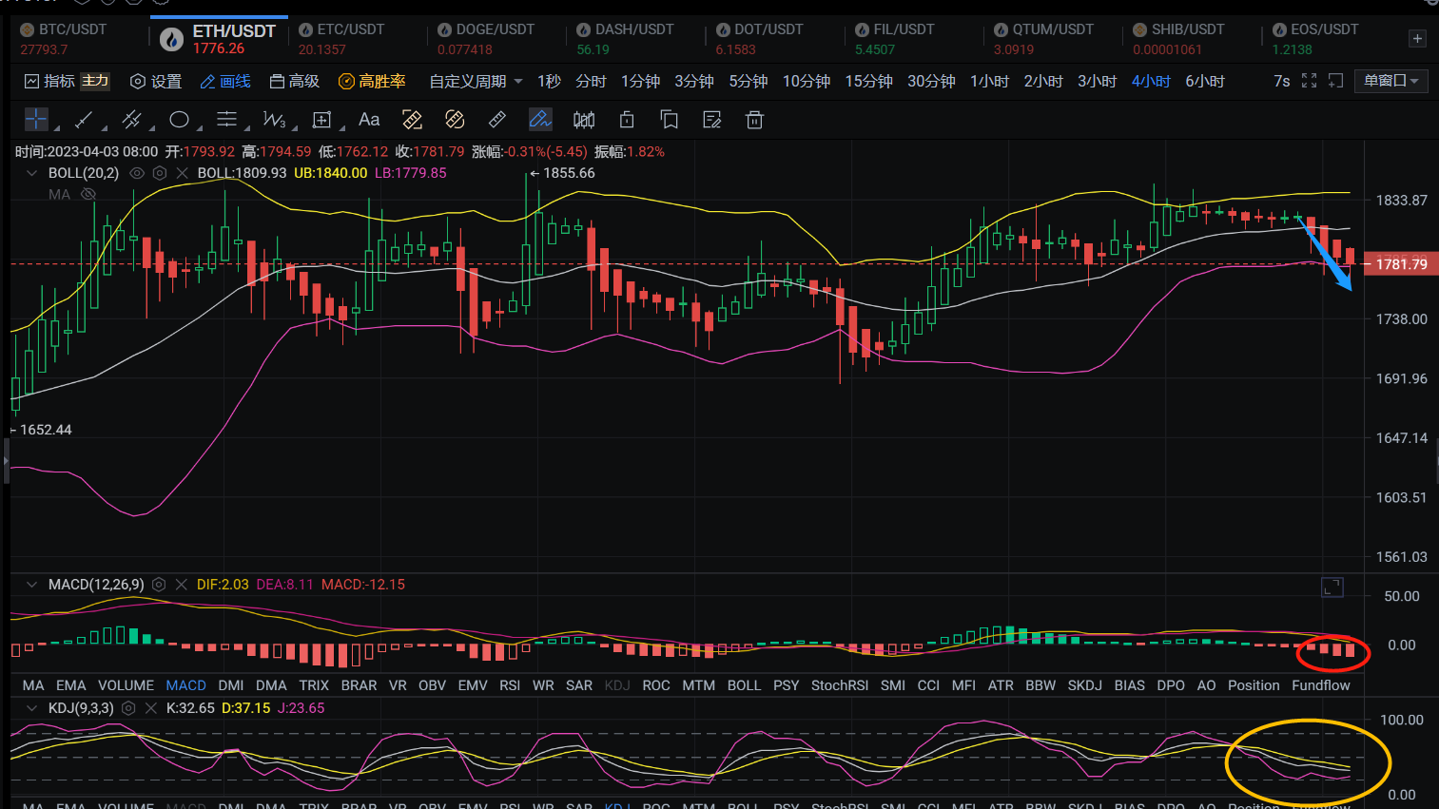Select Position below the MACD chart
This screenshot has height=809, width=1439.
(x=1254, y=685)
